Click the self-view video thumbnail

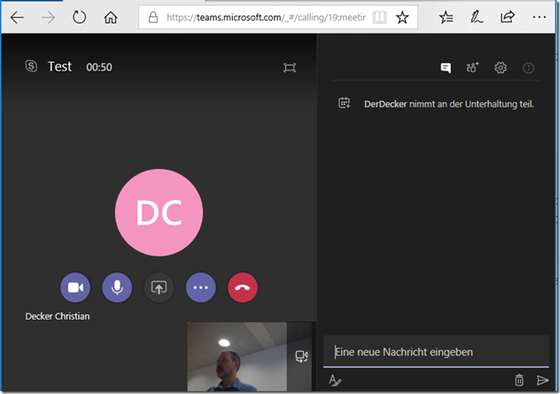click(x=237, y=356)
